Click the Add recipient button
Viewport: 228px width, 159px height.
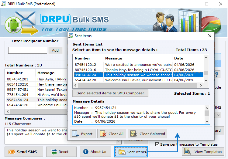(x=55, y=50)
